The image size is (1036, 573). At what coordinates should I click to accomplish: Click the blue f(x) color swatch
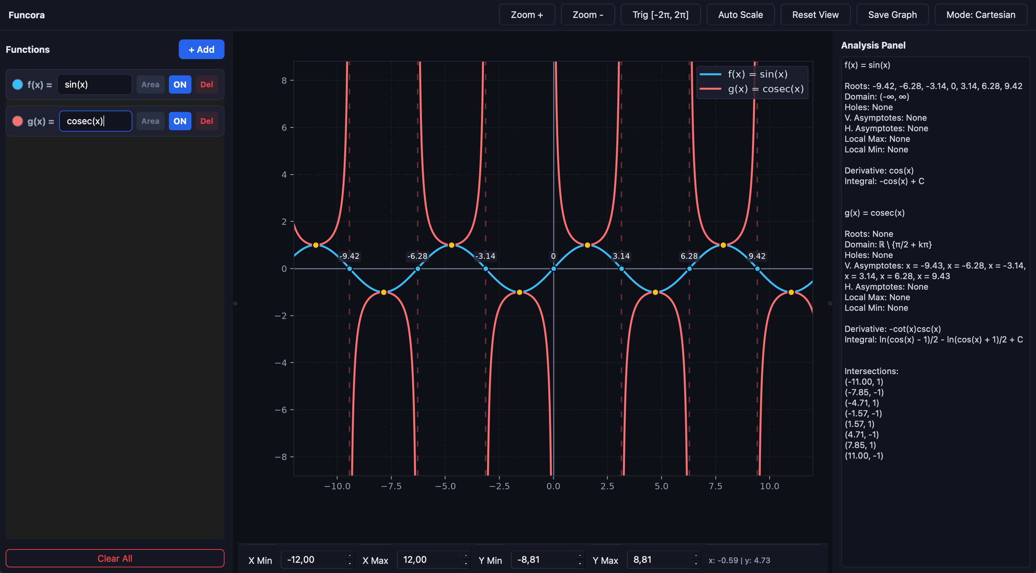tap(17, 84)
